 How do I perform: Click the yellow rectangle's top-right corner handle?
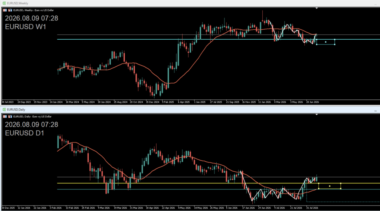(341, 184)
